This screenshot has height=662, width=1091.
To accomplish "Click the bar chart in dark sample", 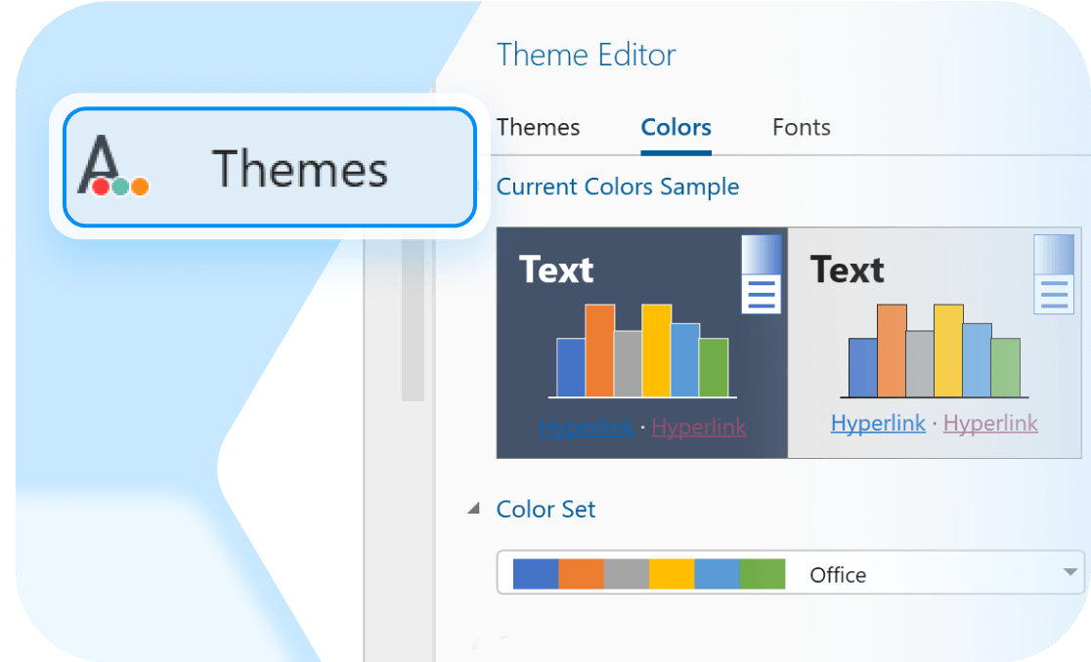I will (642, 352).
